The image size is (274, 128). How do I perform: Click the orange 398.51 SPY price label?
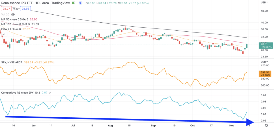(x=266, y=74)
